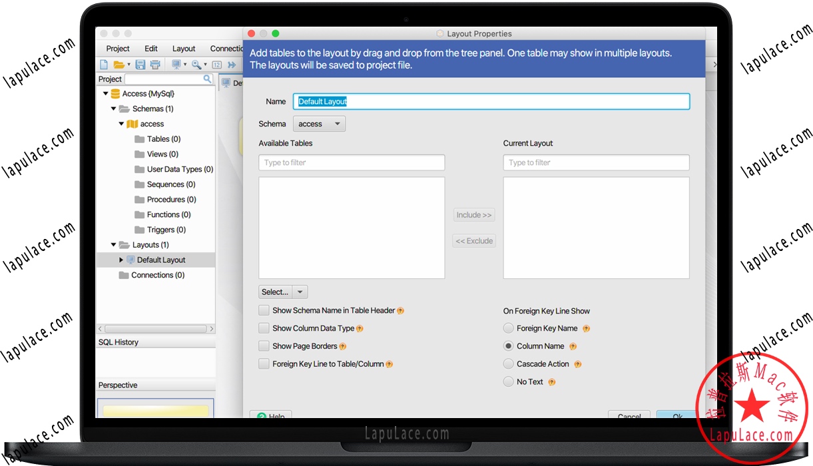
Task: Click the zoom magnifier toolbar icon
Action: coord(196,65)
